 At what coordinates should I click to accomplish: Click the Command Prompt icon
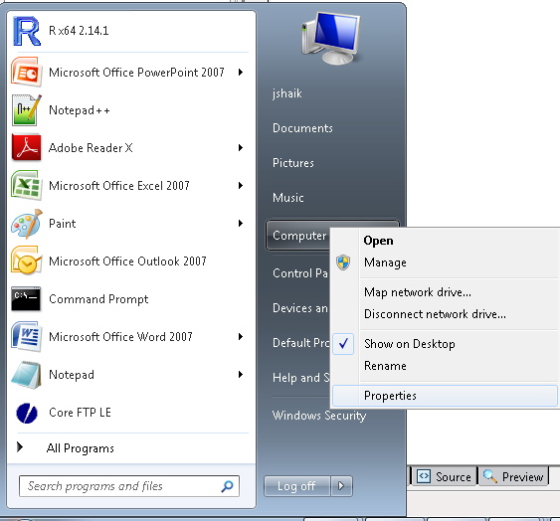26,298
